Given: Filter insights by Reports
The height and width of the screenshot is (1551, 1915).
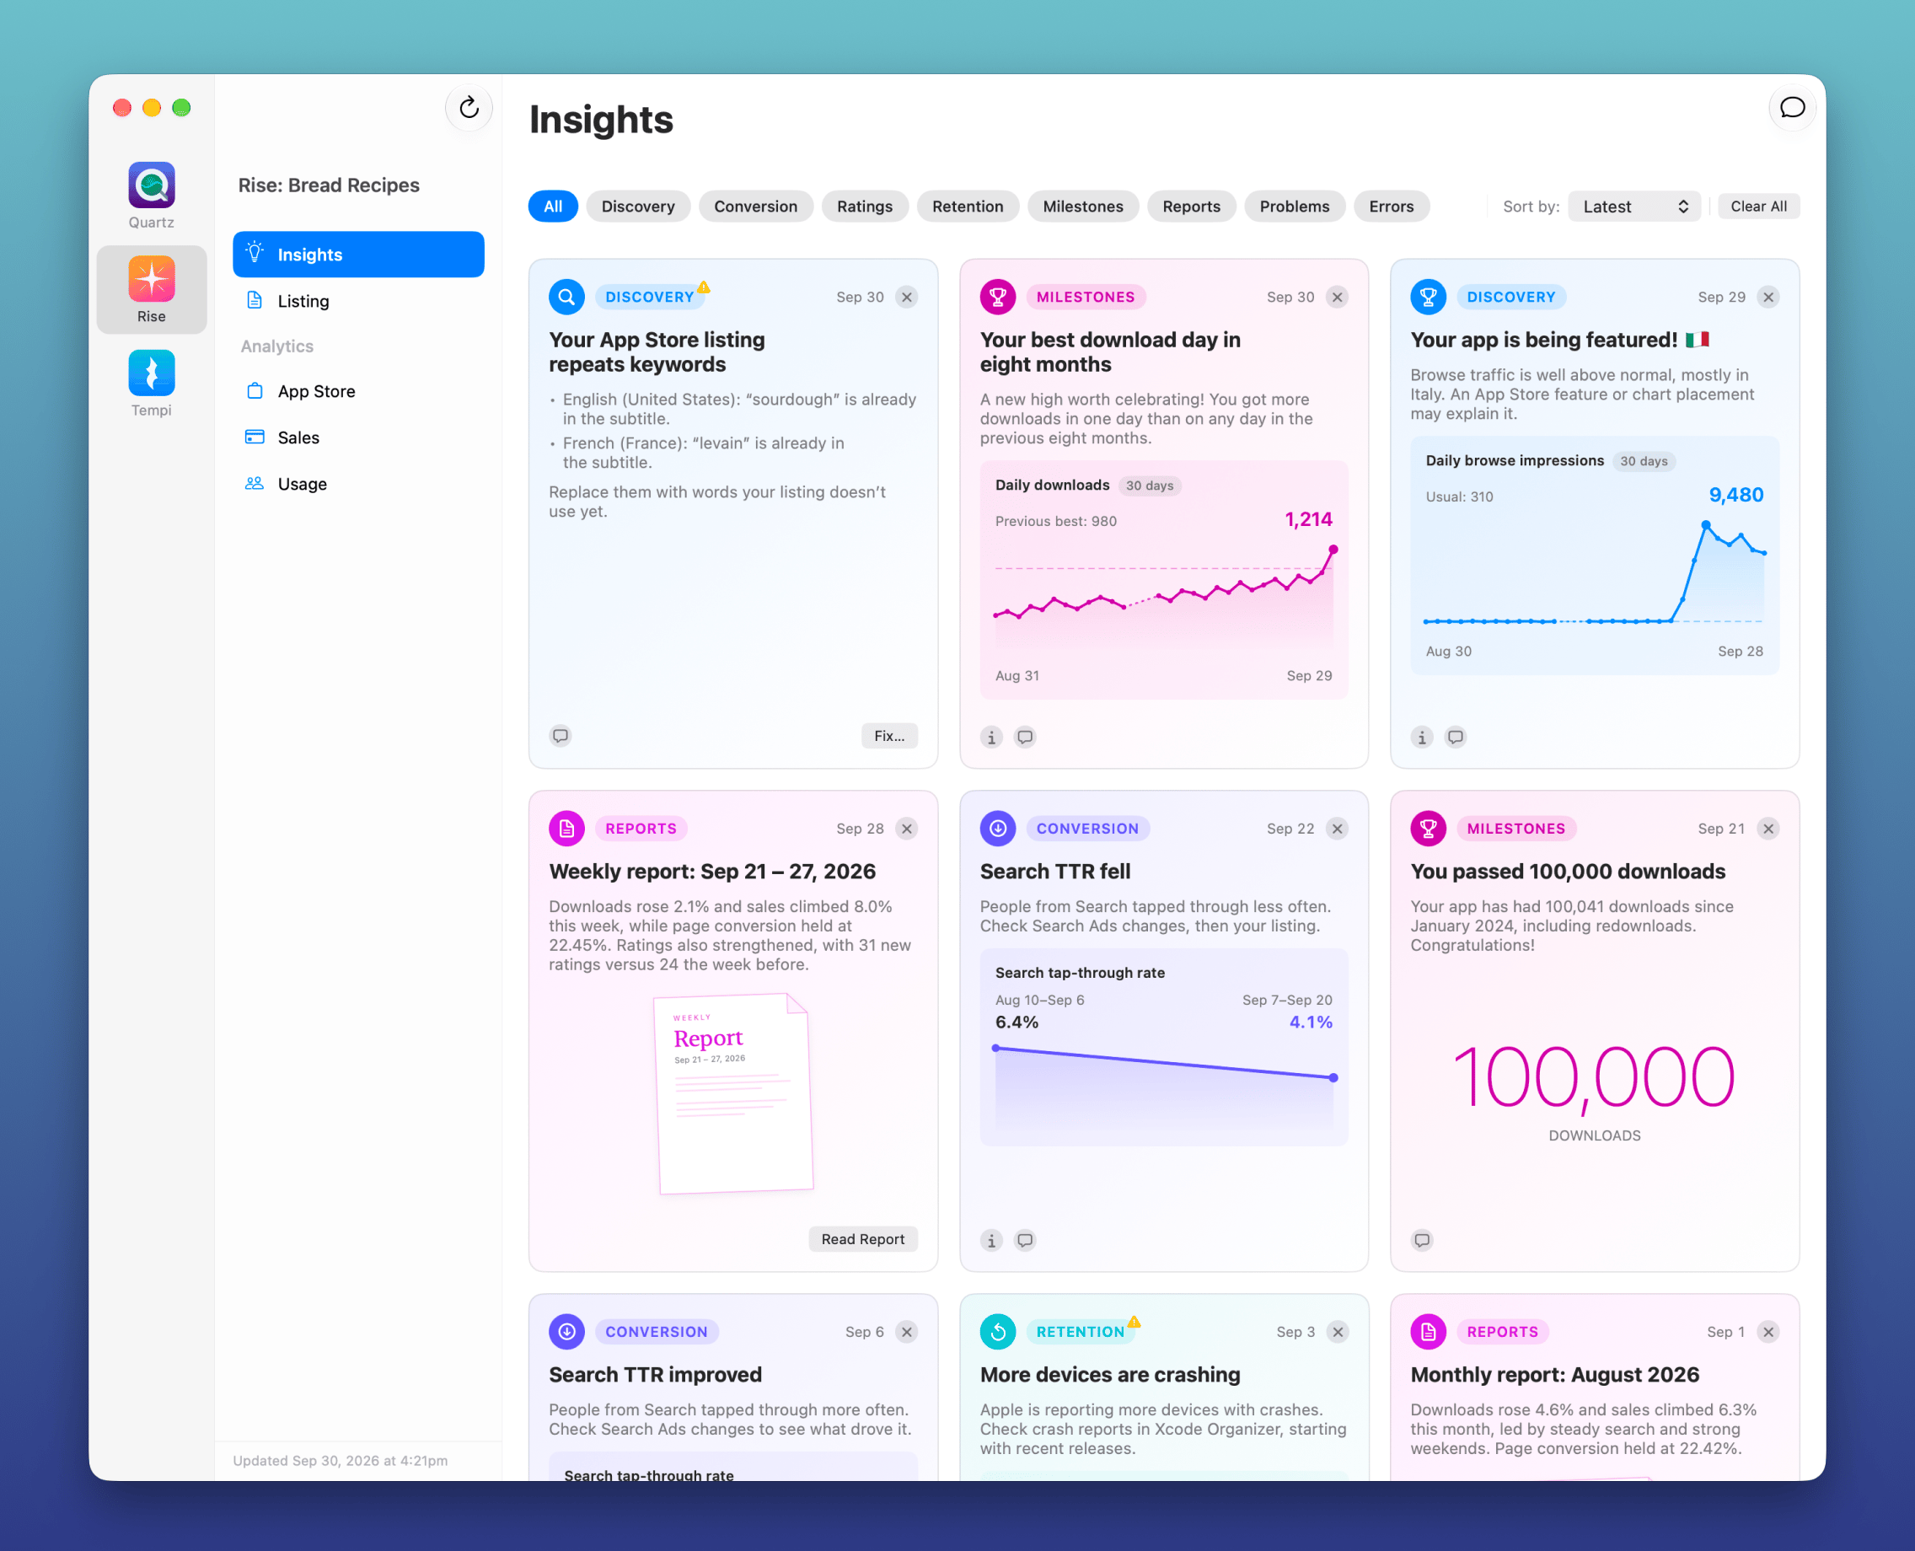Looking at the screenshot, I should (x=1191, y=207).
